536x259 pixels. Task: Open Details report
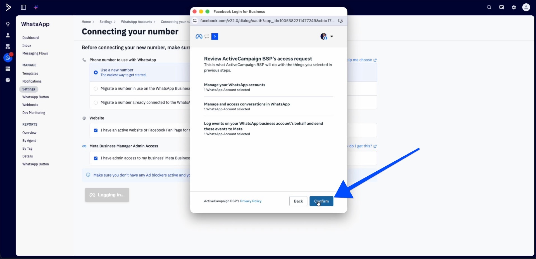(x=28, y=156)
